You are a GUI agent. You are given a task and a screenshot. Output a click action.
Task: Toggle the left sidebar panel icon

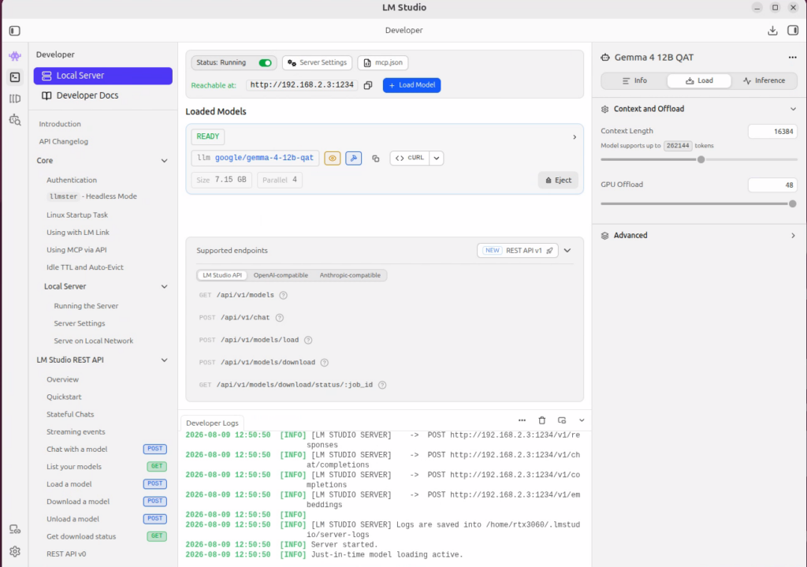point(14,31)
